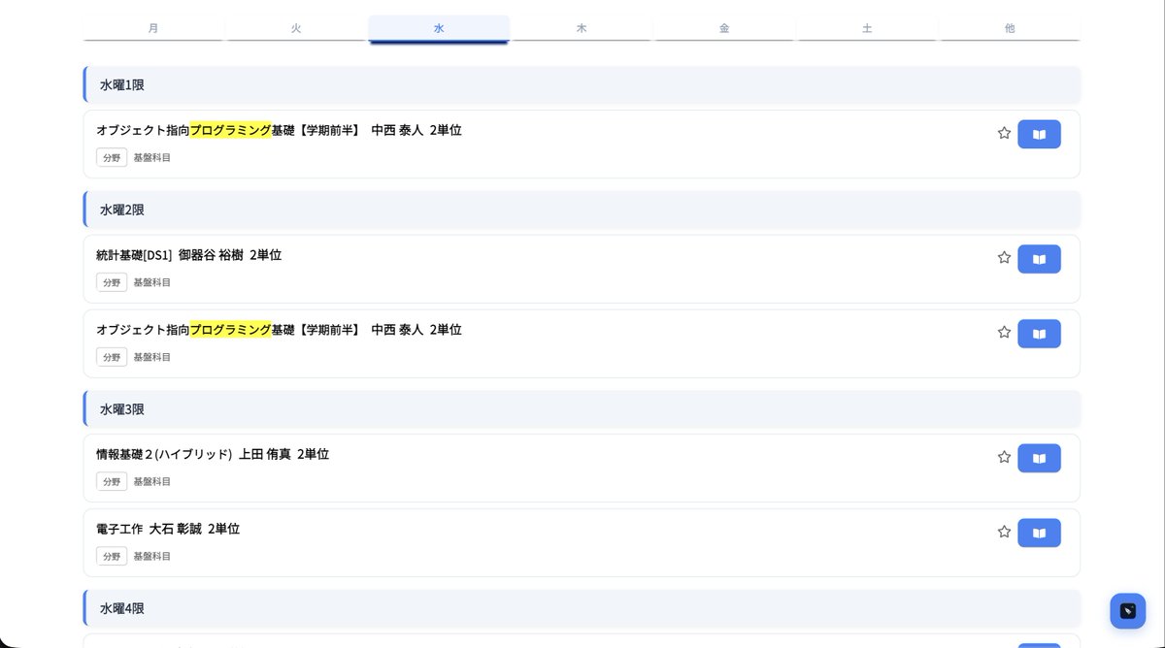
Task: Click 基盤科目 label on 統計基礎[DS1] card
Action: (152, 282)
